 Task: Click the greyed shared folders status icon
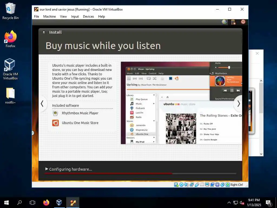[x=202, y=185]
